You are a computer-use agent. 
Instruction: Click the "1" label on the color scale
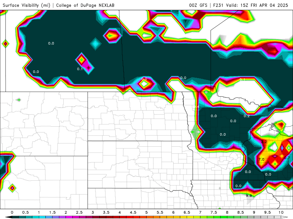pos(39,212)
